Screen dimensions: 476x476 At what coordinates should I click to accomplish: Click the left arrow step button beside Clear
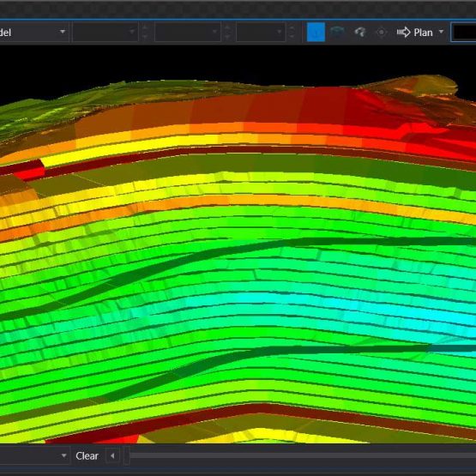[112, 455]
